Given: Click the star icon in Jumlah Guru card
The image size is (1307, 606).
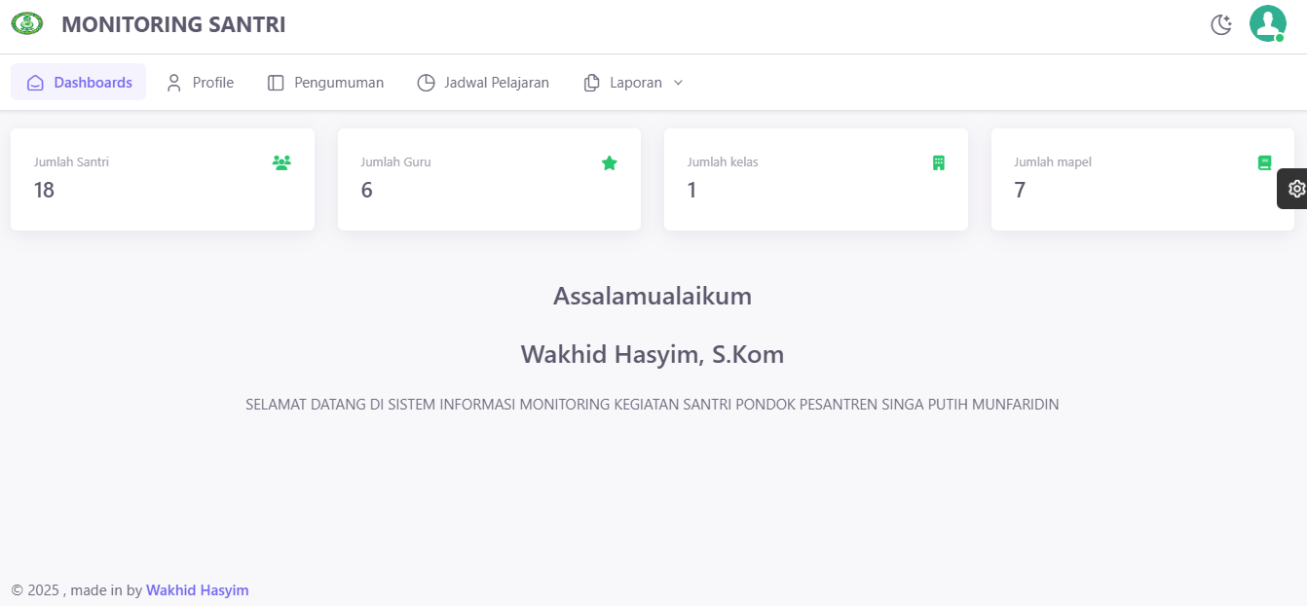Looking at the screenshot, I should point(610,163).
